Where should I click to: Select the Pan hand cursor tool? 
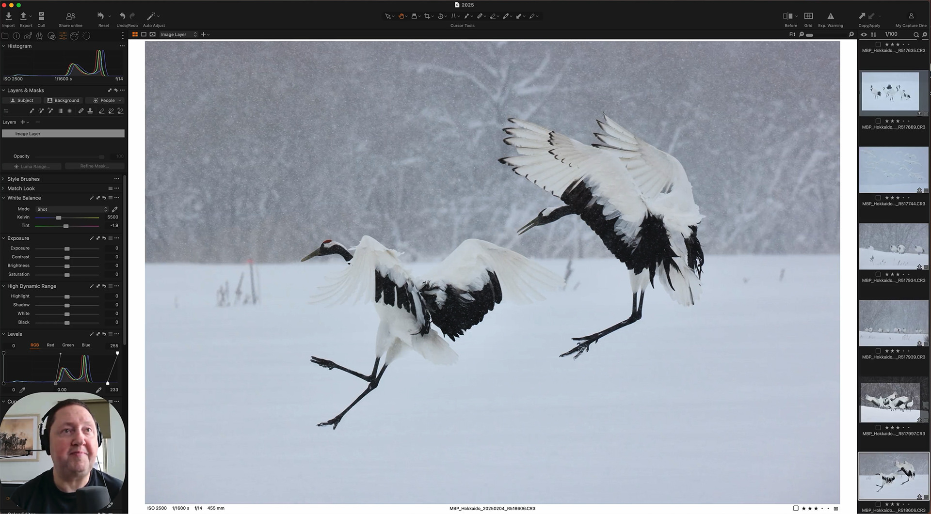pos(401,16)
